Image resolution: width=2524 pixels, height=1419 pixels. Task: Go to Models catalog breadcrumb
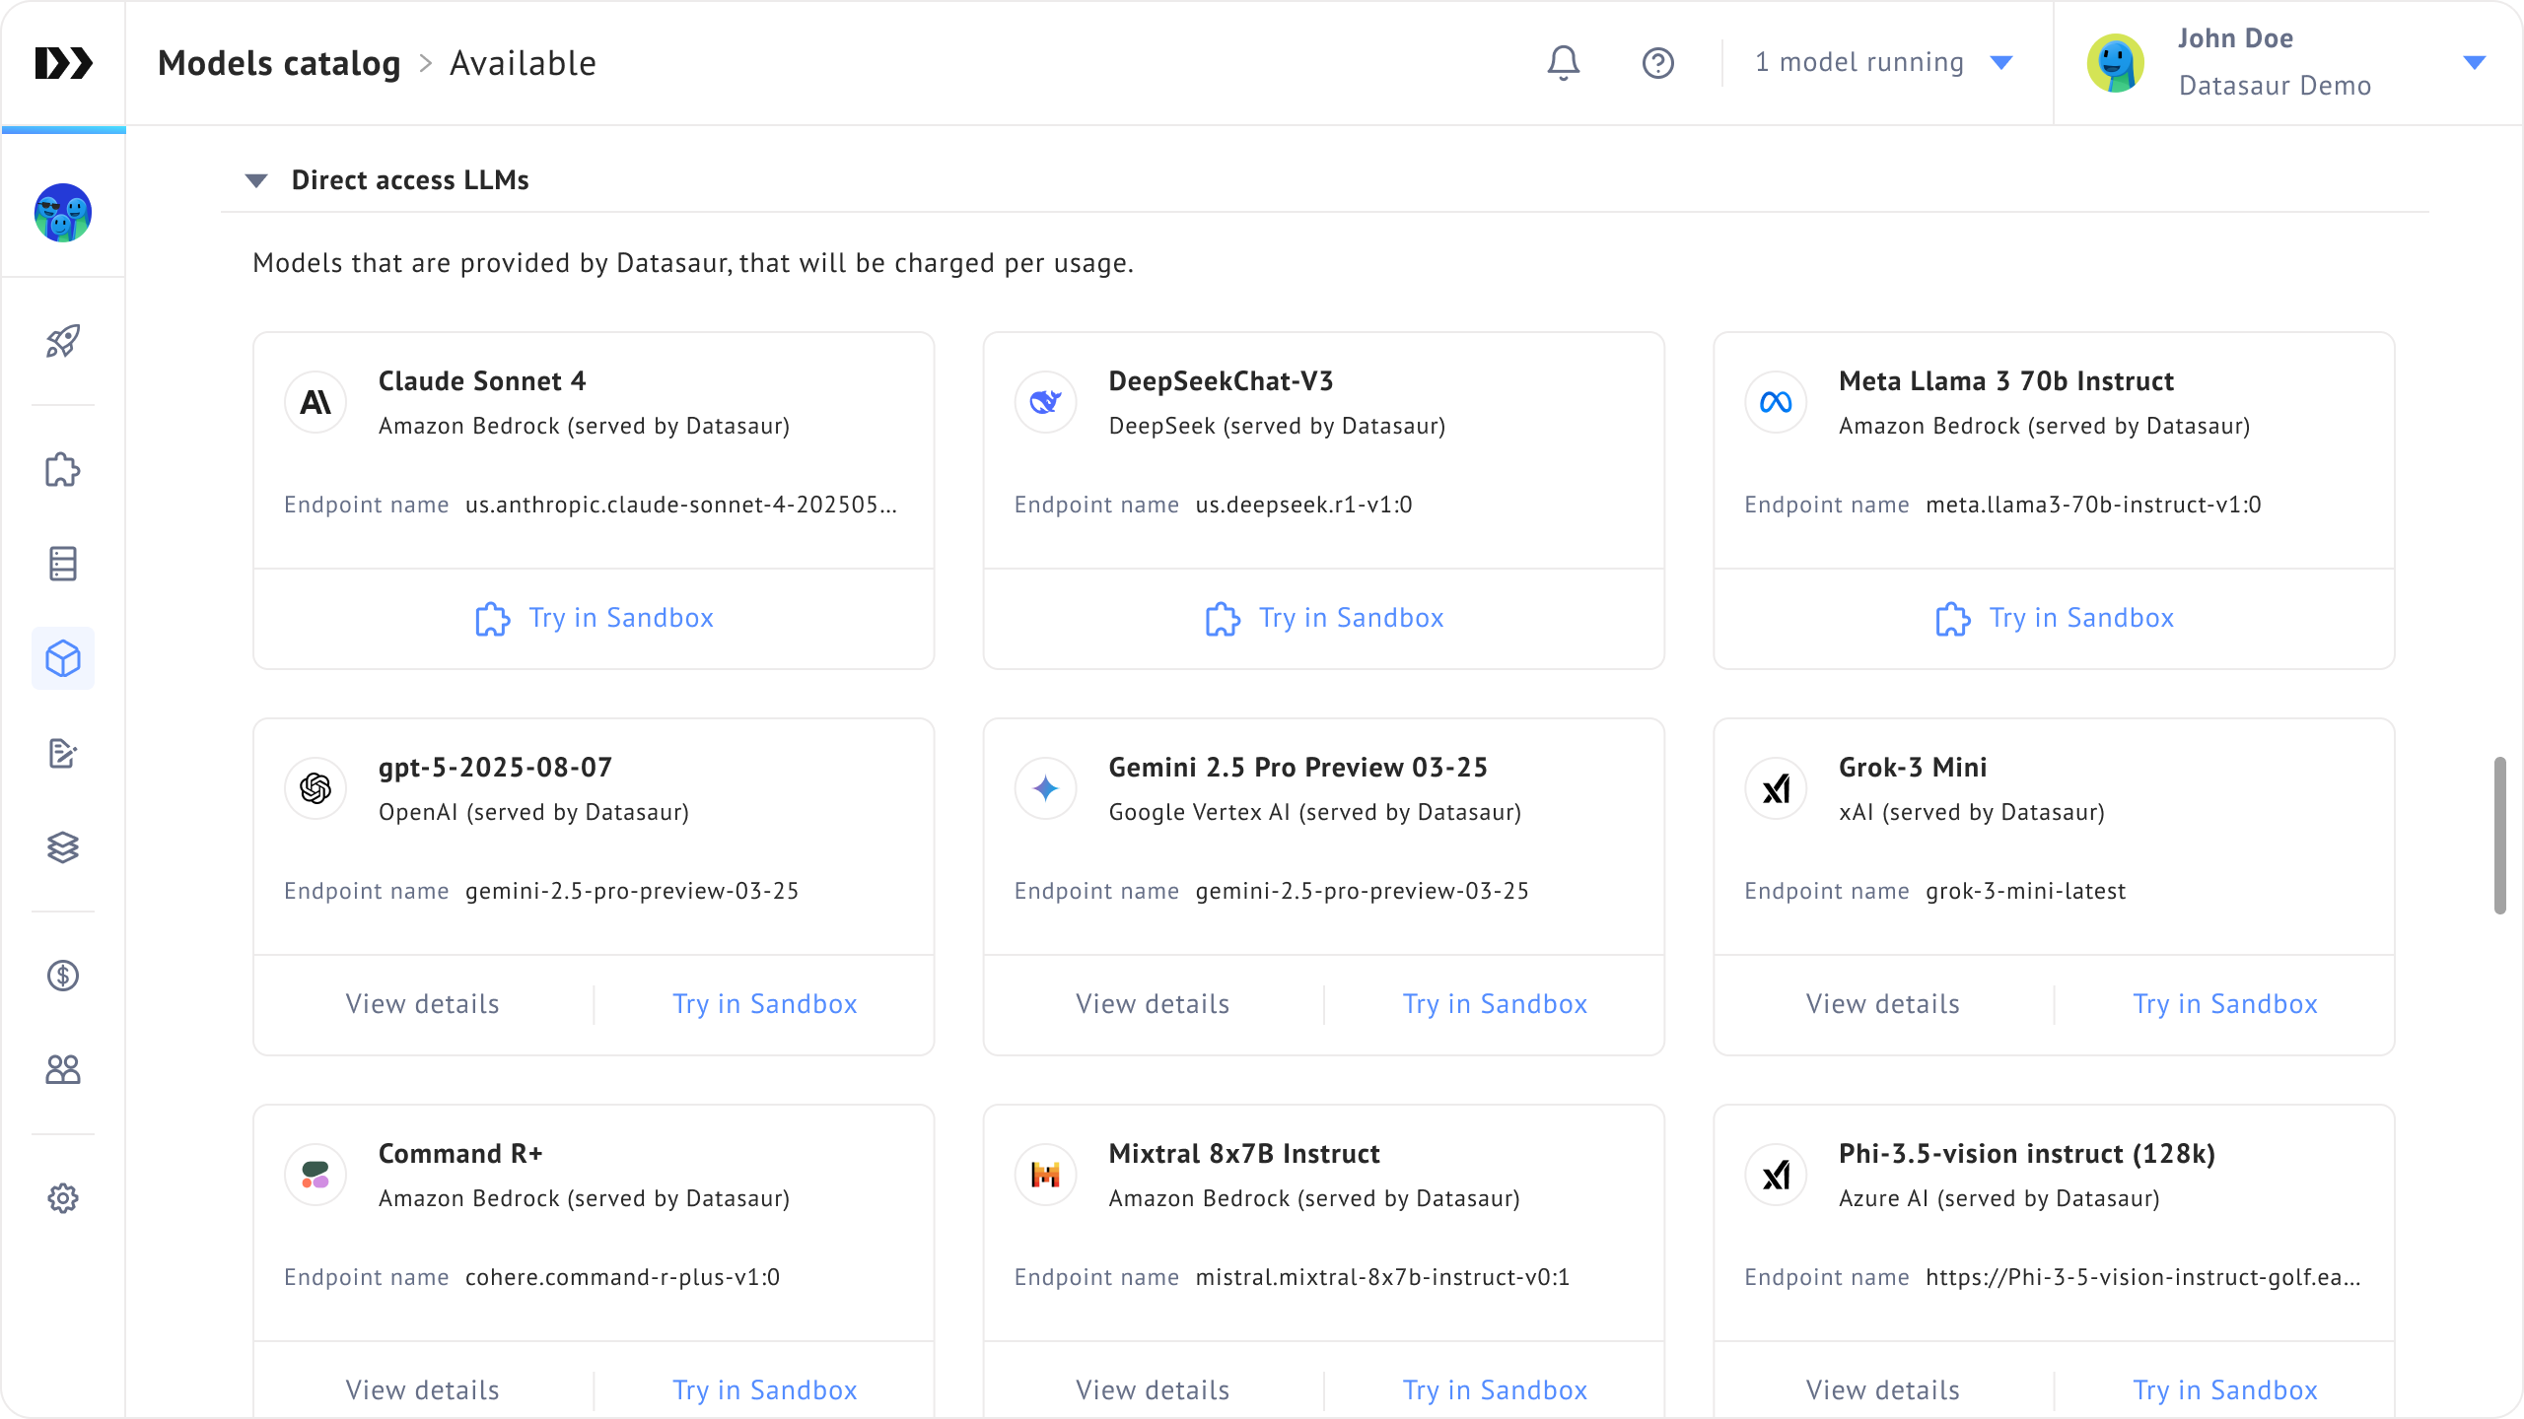tap(279, 63)
